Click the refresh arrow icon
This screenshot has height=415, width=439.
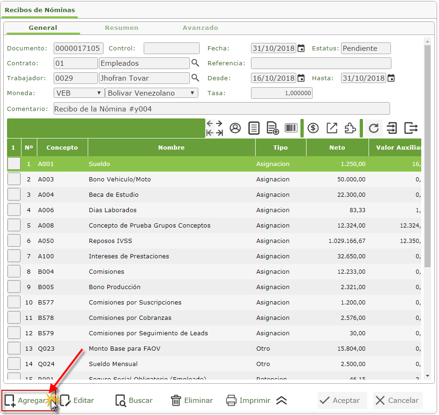pyautogui.click(x=373, y=128)
